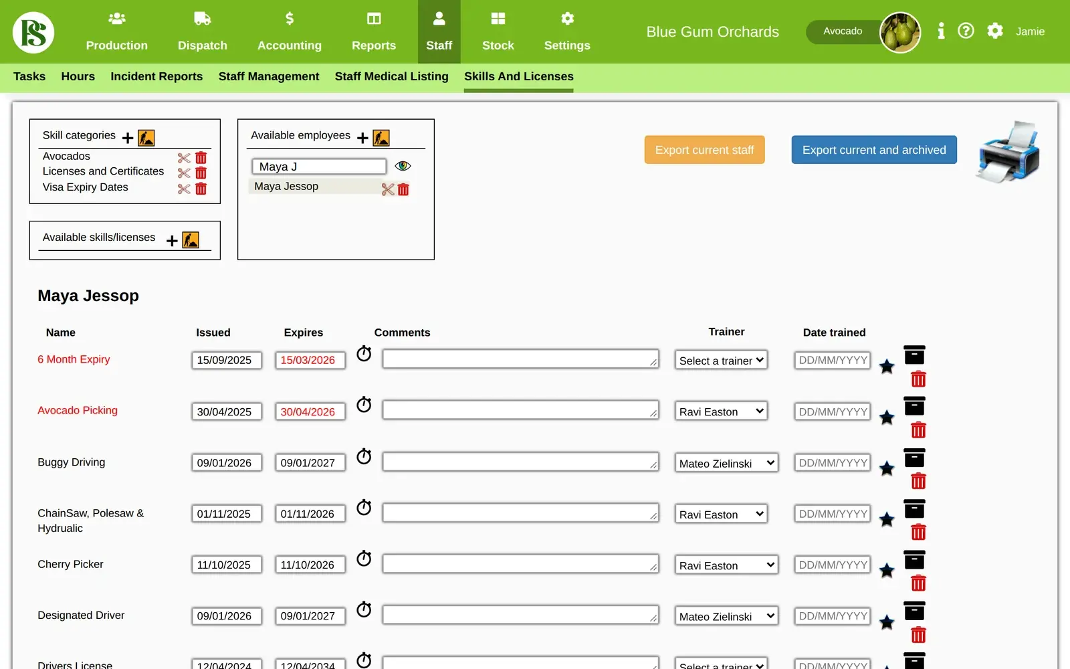The image size is (1070, 669).
Task: Click Expires date for 6 Month Expiry
Action: [x=310, y=360]
